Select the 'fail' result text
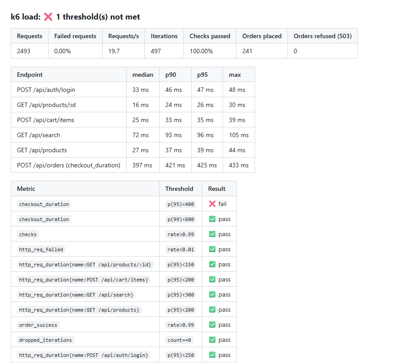The image size is (400, 364). point(222,204)
